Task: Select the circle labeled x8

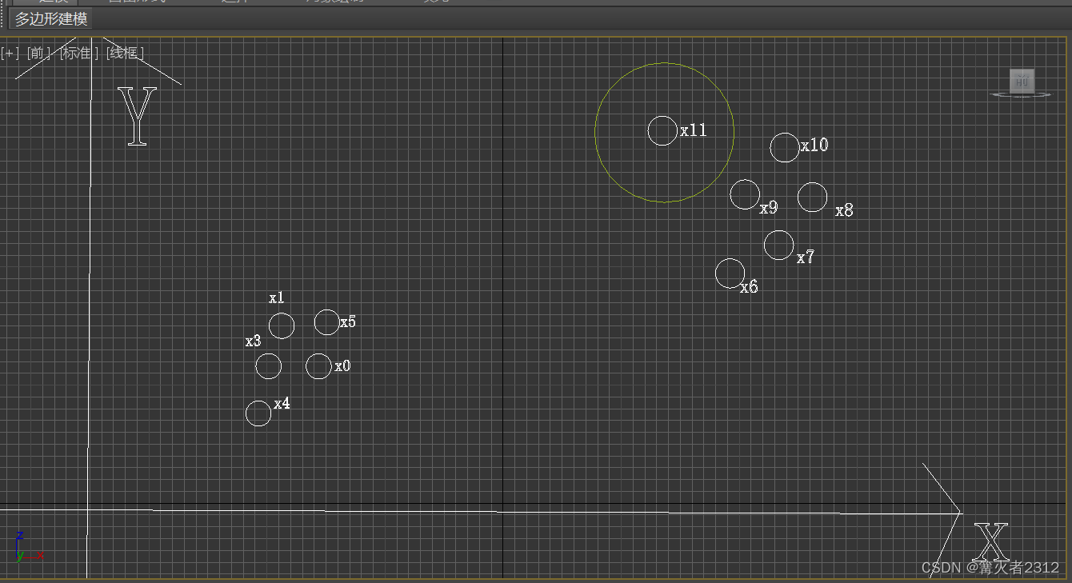Action: tap(812, 197)
